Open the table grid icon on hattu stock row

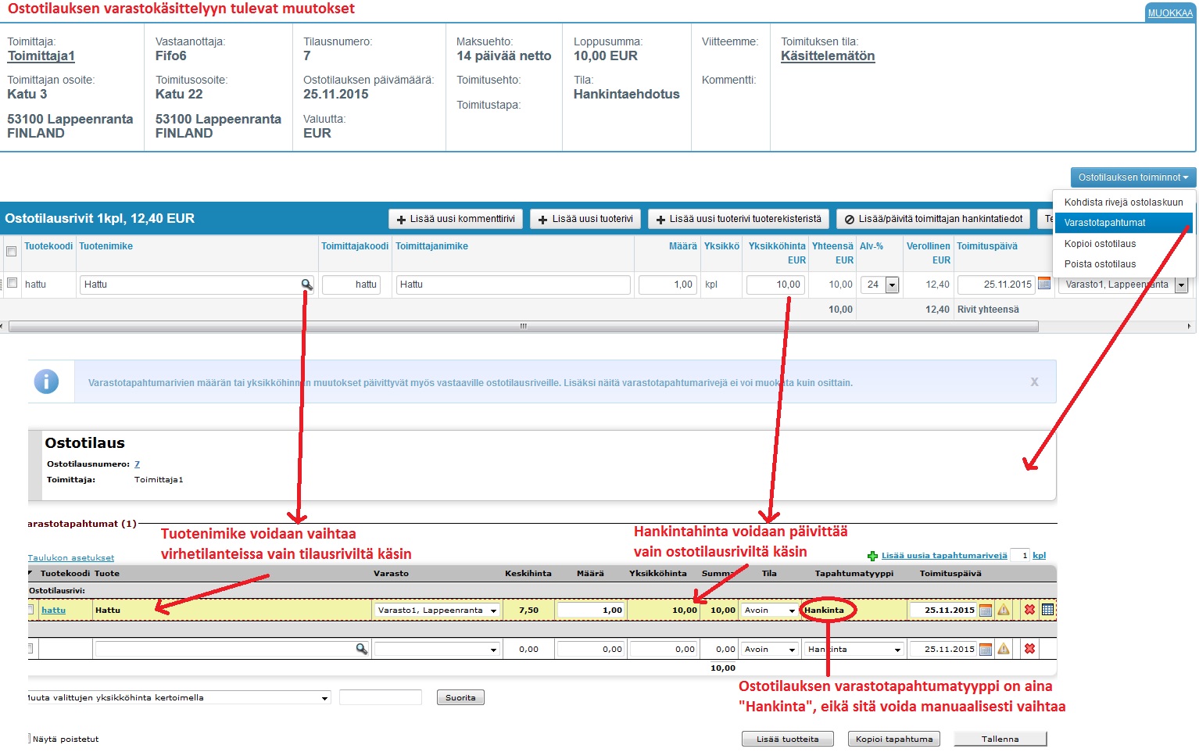(1047, 610)
